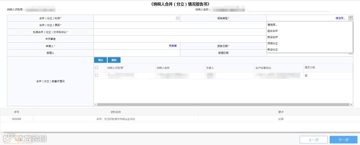This screenshot has height=145, width=360.
Task: Focus the 受理人 input field
Action: click(137, 53)
